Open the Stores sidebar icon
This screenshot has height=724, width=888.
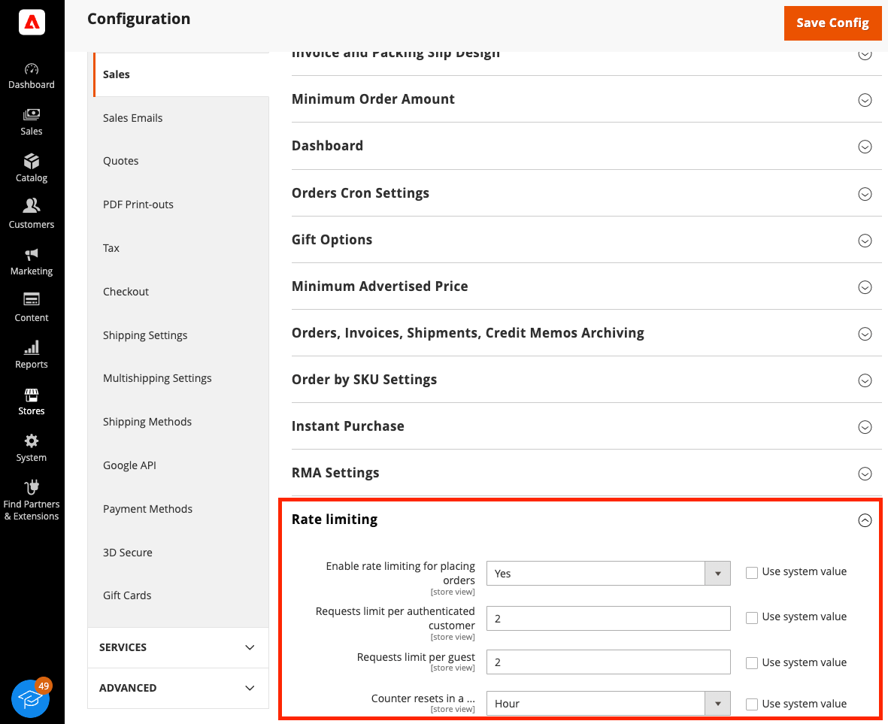click(x=31, y=401)
